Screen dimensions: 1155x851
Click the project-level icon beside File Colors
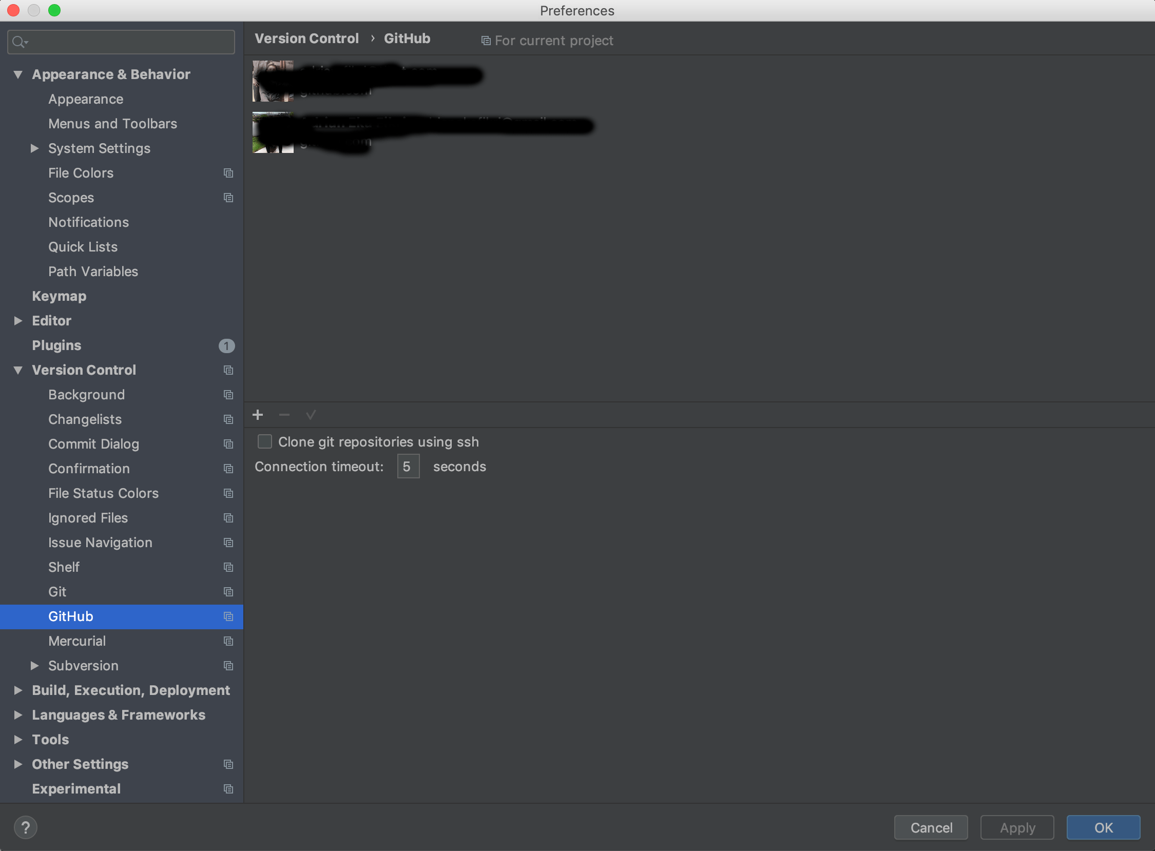tap(228, 173)
